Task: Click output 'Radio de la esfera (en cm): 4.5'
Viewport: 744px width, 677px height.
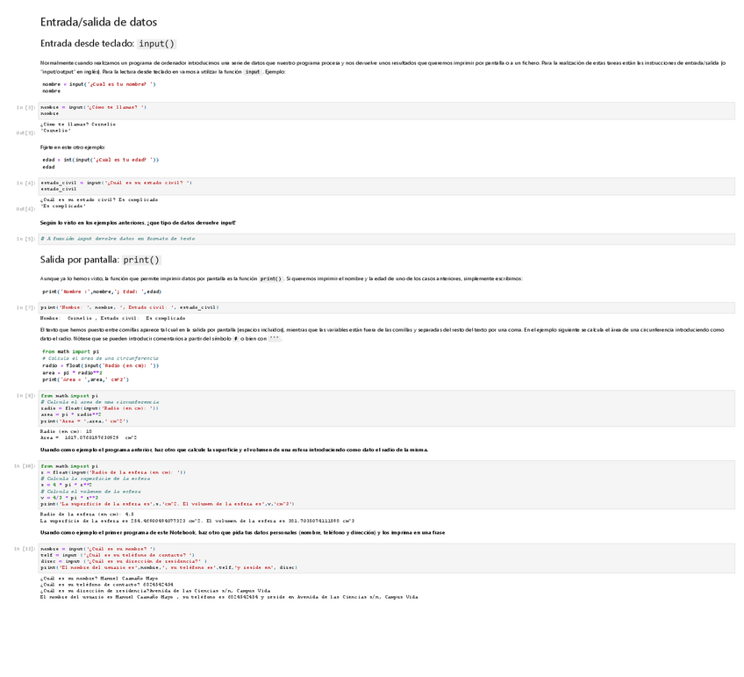Action: (x=87, y=515)
